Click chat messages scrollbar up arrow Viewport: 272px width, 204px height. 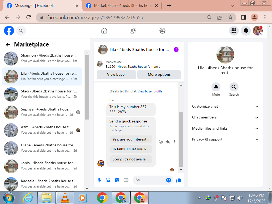pos(181,85)
